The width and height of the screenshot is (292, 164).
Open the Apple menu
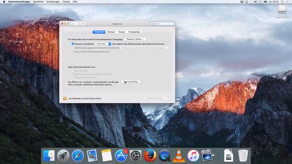tap(4, 2)
